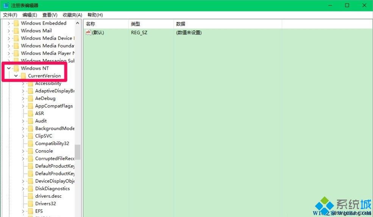Expand the Audit key
This screenshot has width=373, height=217.
pyautogui.click(x=23, y=121)
